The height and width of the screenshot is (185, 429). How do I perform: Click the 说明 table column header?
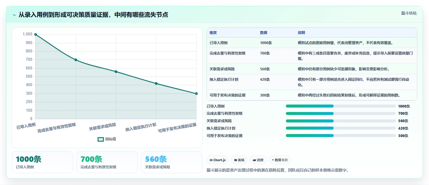(301, 32)
